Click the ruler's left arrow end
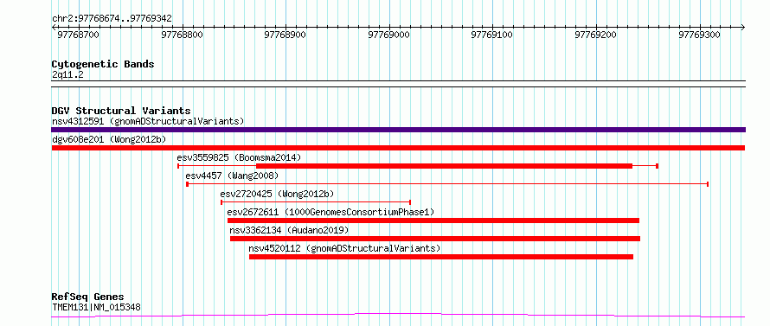770x326 pixels. pyautogui.click(x=54, y=28)
